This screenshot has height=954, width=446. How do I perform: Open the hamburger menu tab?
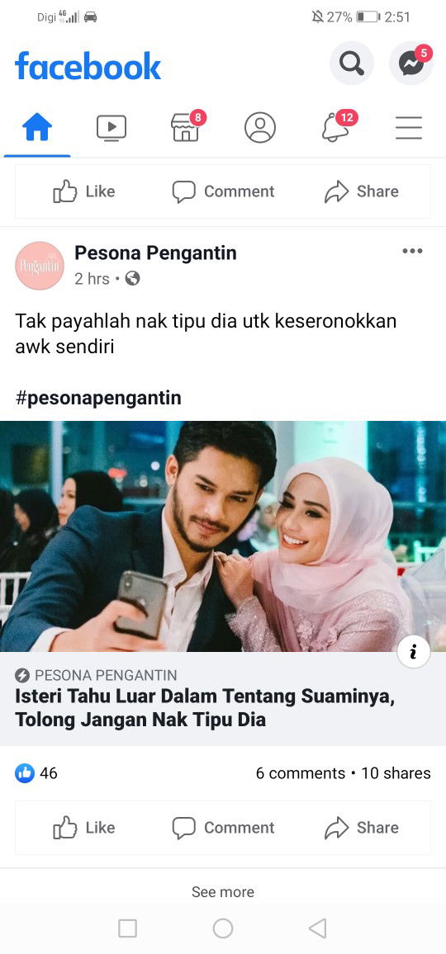pyautogui.click(x=409, y=128)
